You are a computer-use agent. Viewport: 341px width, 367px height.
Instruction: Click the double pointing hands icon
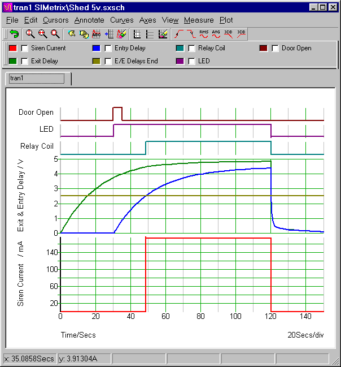tap(84, 34)
